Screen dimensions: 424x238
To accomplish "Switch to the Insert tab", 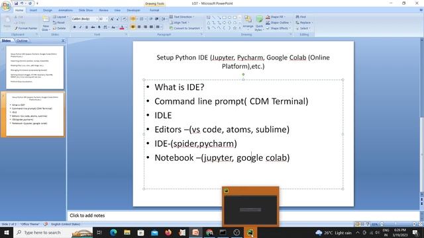I will coord(33,11).
